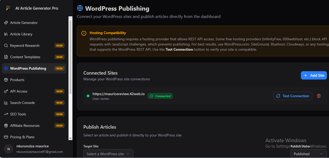Click the Hosting Compatibility heading

coord(108,33)
